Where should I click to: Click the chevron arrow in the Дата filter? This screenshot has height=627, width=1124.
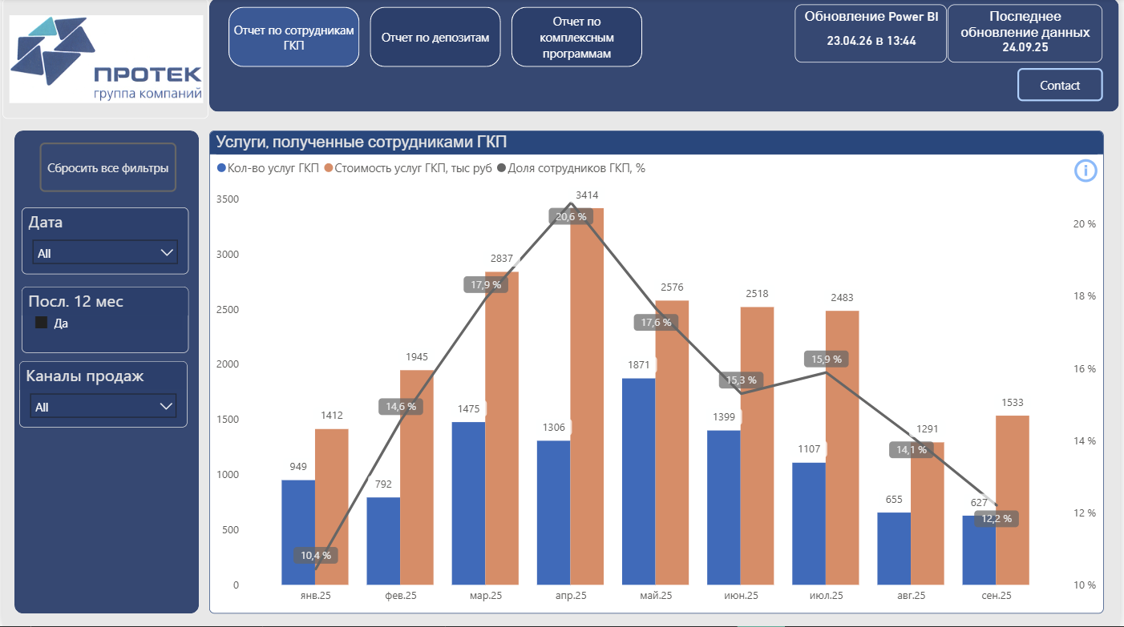(x=167, y=253)
